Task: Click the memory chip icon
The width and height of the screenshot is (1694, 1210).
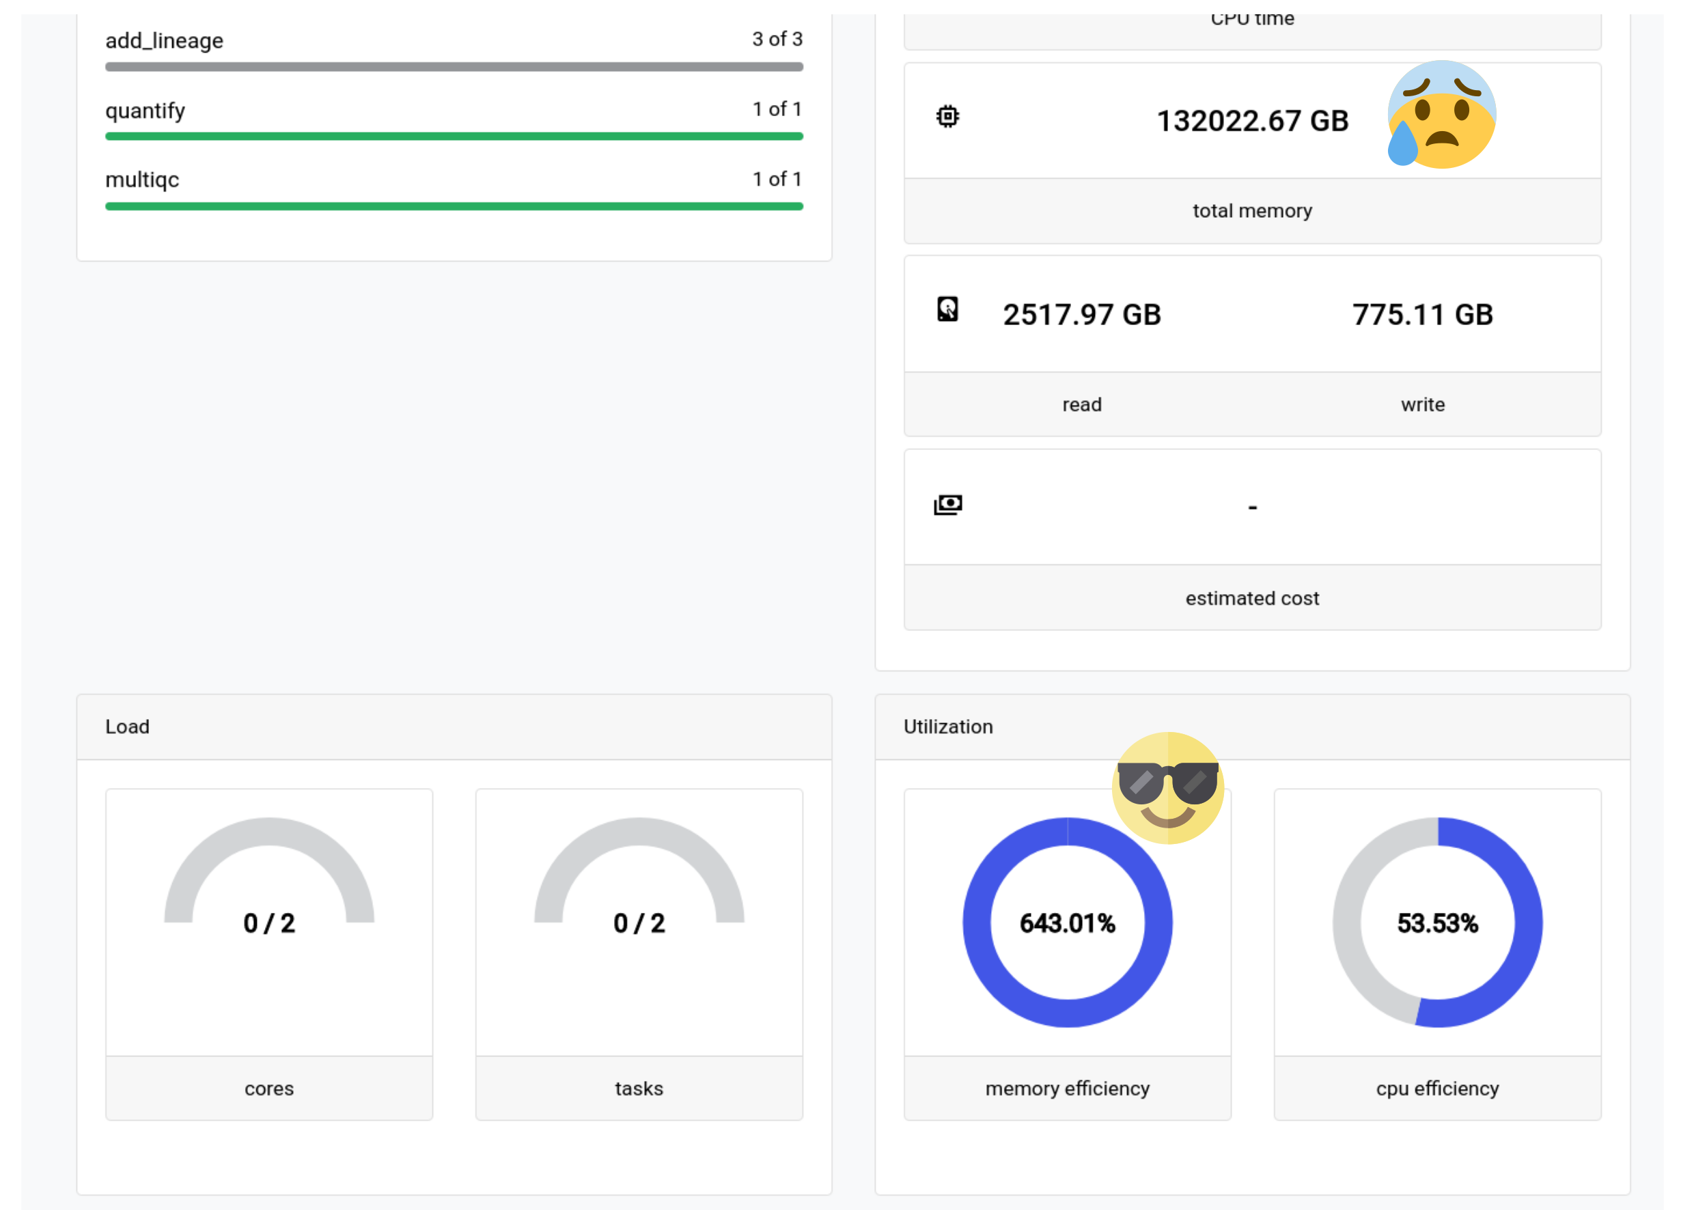Action: point(947,117)
